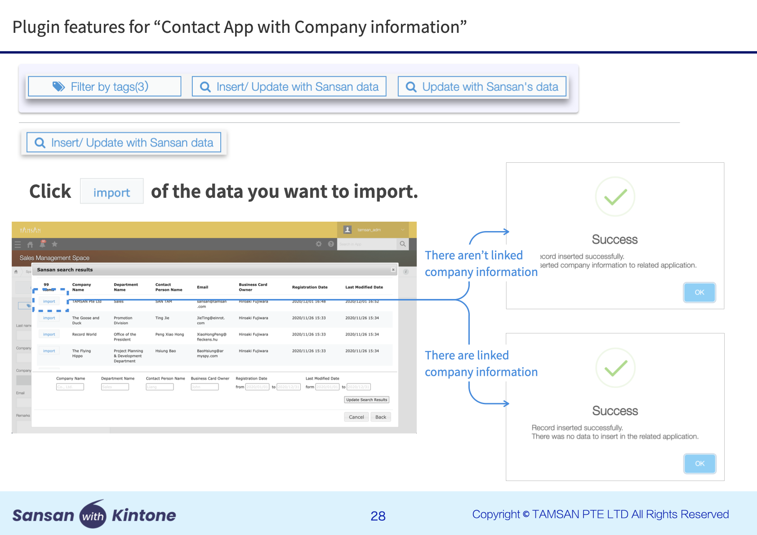
Task: Close the Sansan search results dialog
Action: tap(393, 270)
